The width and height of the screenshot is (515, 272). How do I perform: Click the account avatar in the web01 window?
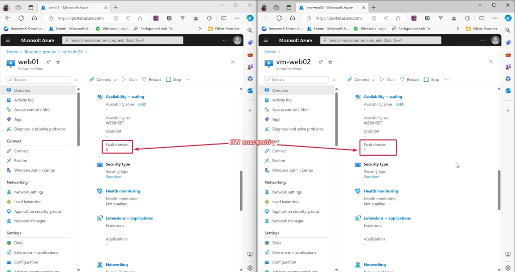coord(237,40)
